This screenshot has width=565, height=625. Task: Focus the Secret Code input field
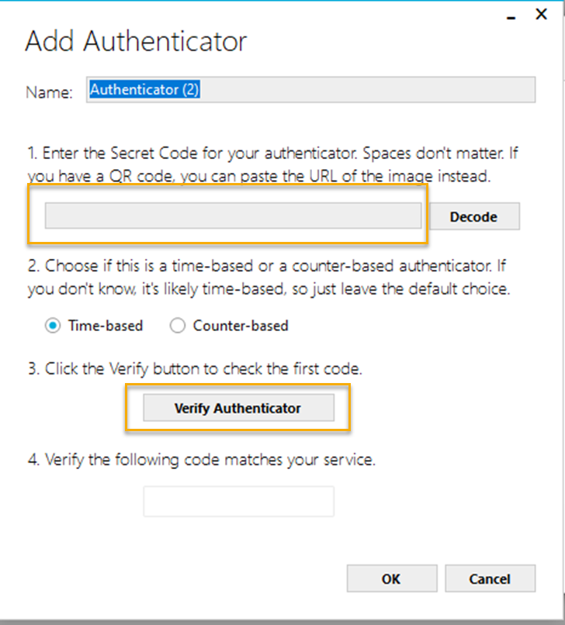[233, 216]
